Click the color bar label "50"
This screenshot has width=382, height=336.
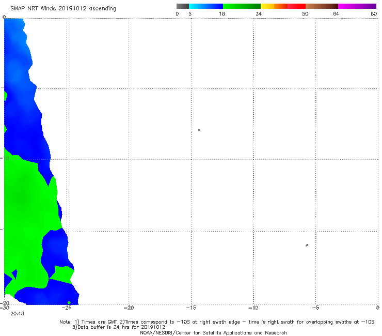(305, 13)
